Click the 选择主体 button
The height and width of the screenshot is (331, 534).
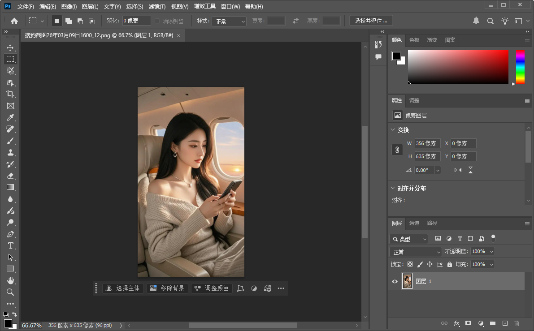[x=122, y=288]
